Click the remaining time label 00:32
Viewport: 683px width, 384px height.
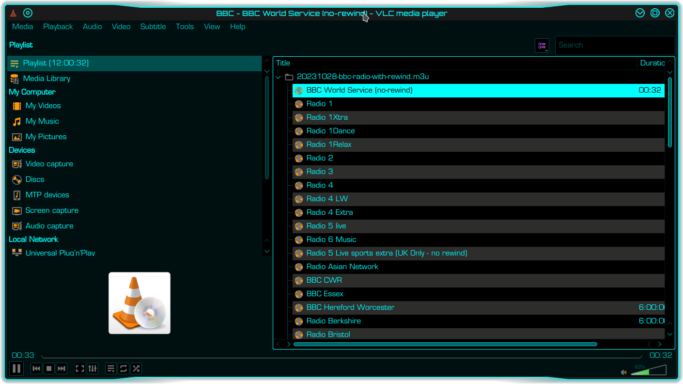point(661,355)
